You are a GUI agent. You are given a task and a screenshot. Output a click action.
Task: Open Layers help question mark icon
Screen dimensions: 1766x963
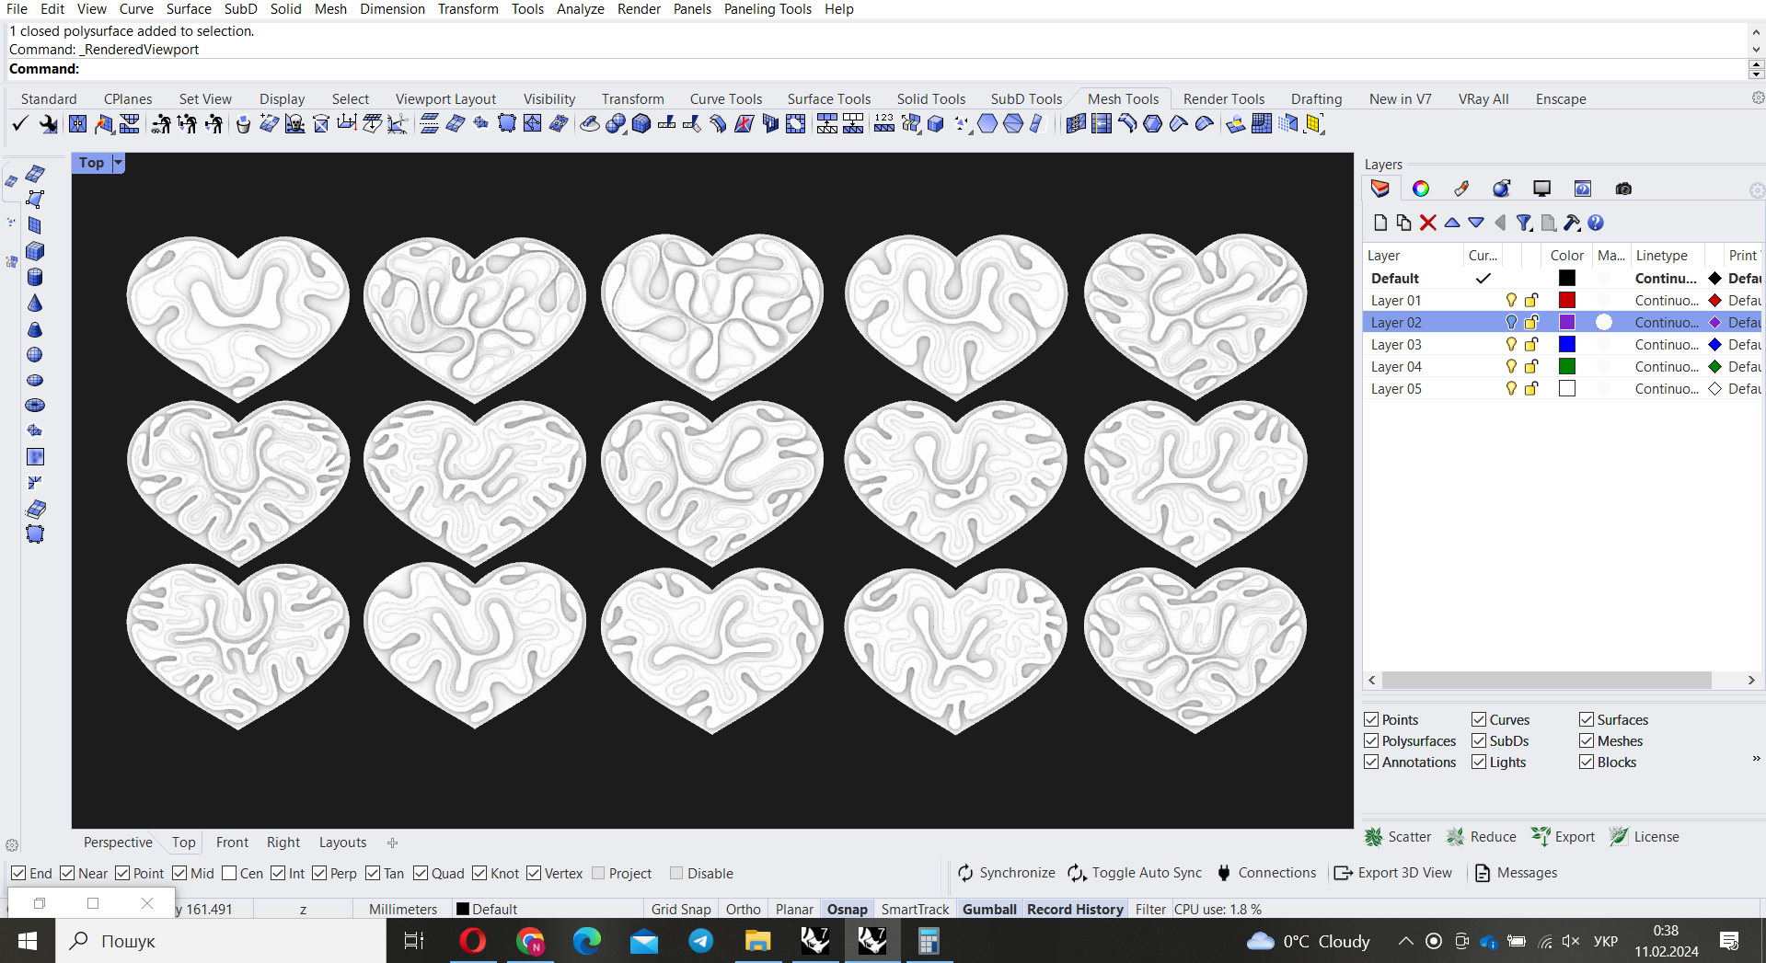click(1596, 223)
